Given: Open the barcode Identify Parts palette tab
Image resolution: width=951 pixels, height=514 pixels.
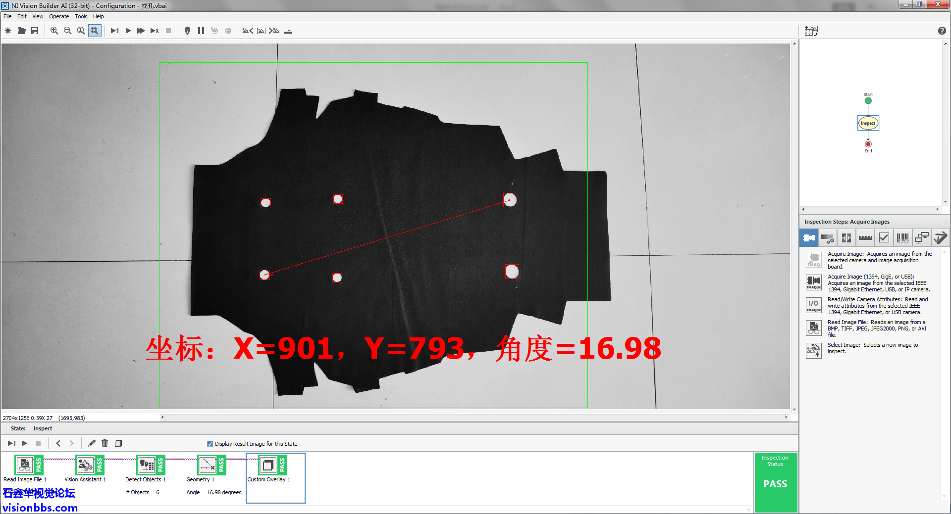Looking at the screenshot, I should click(x=902, y=238).
